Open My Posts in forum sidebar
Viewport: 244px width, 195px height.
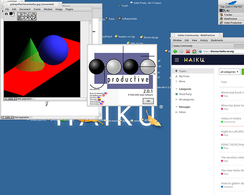(184, 76)
